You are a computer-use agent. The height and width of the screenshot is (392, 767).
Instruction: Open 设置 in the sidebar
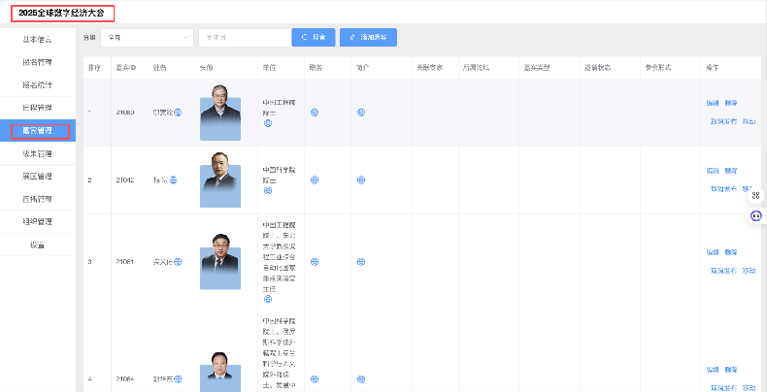point(37,245)
